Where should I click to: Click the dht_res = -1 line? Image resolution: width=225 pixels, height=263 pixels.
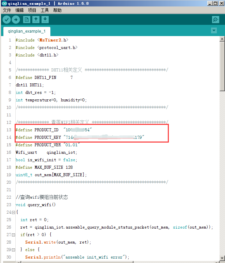pos(35,93)
